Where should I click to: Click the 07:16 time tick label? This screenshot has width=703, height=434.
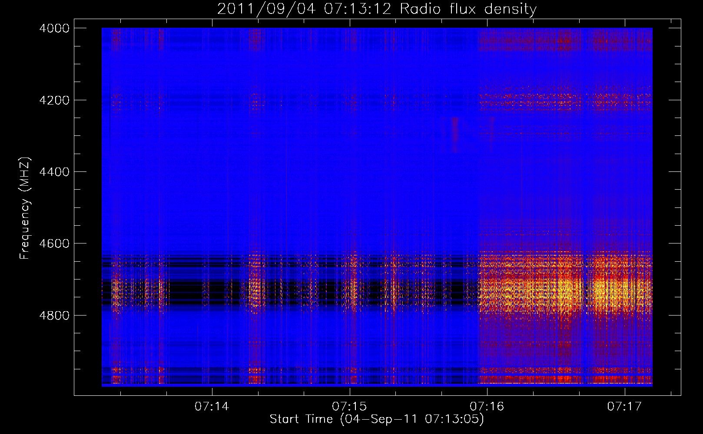487,406
